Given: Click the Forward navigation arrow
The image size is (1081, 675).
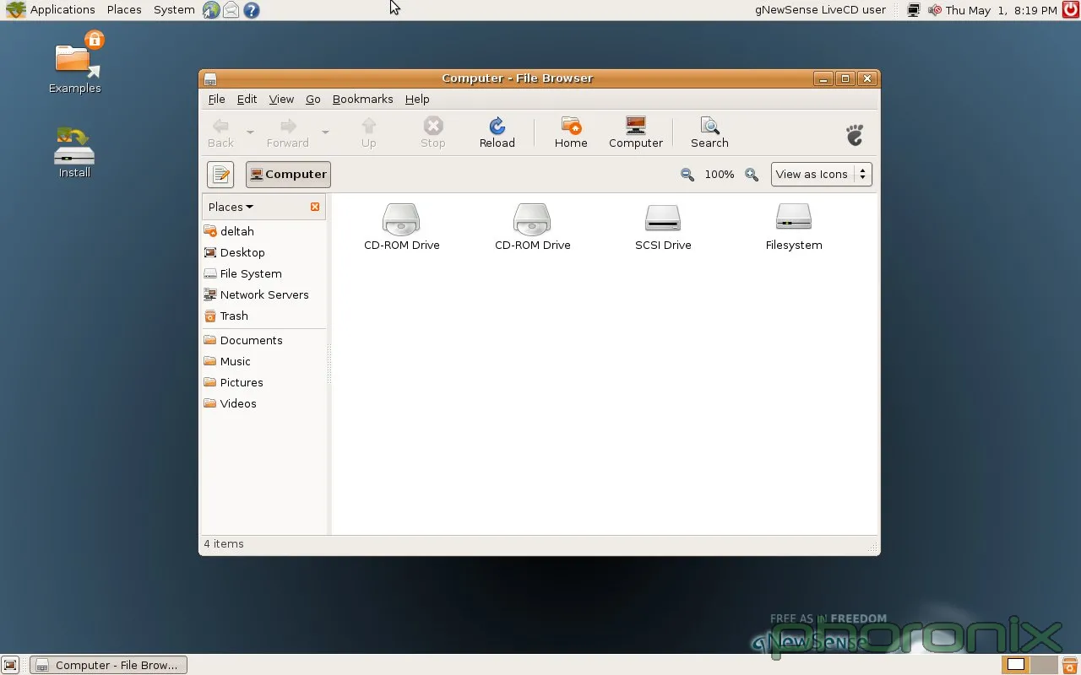Looking at the screenshot, I should (x=288, y=132).
